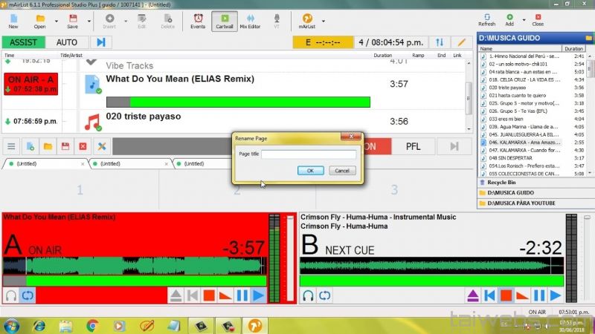Toggle ASSIST mode button

(23, 42)
